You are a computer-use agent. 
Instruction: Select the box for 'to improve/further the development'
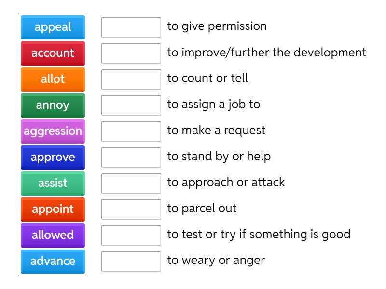pos(131,53)
